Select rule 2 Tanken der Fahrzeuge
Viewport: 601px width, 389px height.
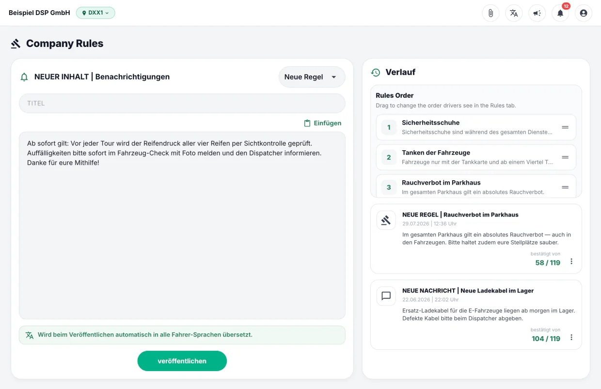[476, 157]
